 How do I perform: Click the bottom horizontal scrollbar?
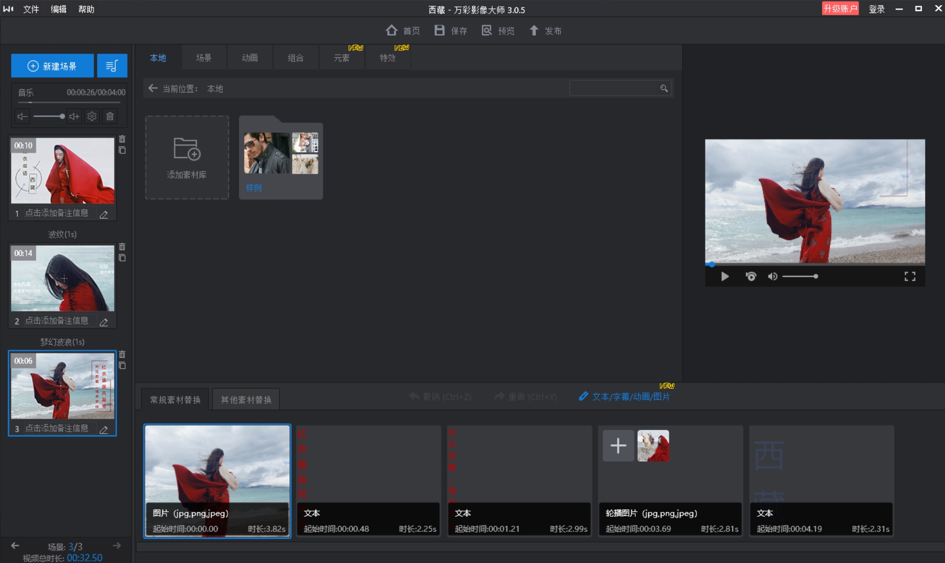coord(539,547)
